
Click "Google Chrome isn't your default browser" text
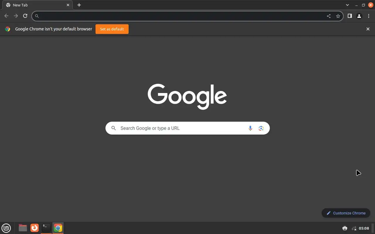coord(54,29)
